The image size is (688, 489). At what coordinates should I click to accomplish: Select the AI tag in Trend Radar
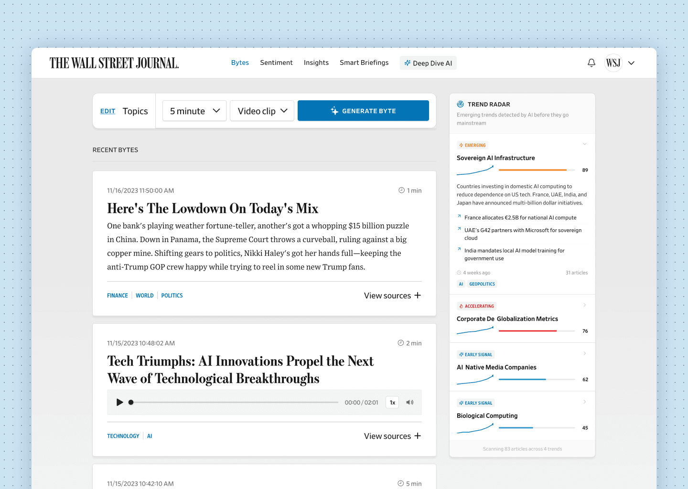(x=461, y=284)
